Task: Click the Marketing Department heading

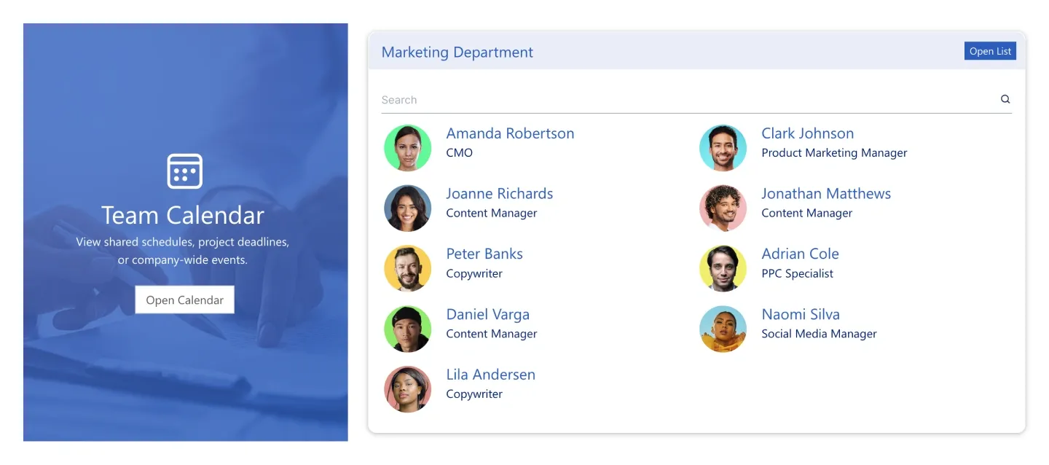Action: click(x=457, y=52)
